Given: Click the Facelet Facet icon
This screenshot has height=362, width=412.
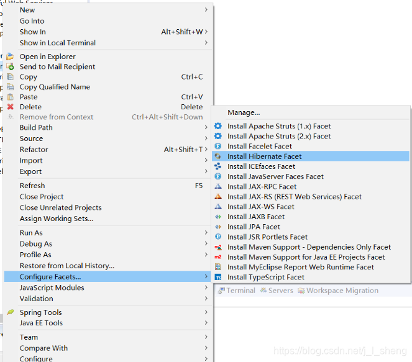Looking at the screenshot, I should [218, 146].
